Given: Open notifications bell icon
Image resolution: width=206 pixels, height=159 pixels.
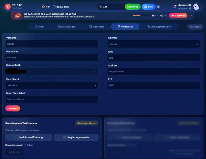Looking at the screenshot, I should [x=175, y=6].
